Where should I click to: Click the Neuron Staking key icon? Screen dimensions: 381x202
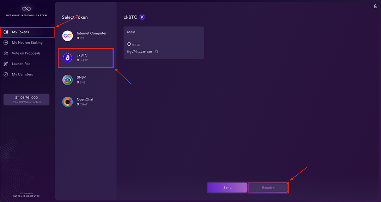pos(6,43)
